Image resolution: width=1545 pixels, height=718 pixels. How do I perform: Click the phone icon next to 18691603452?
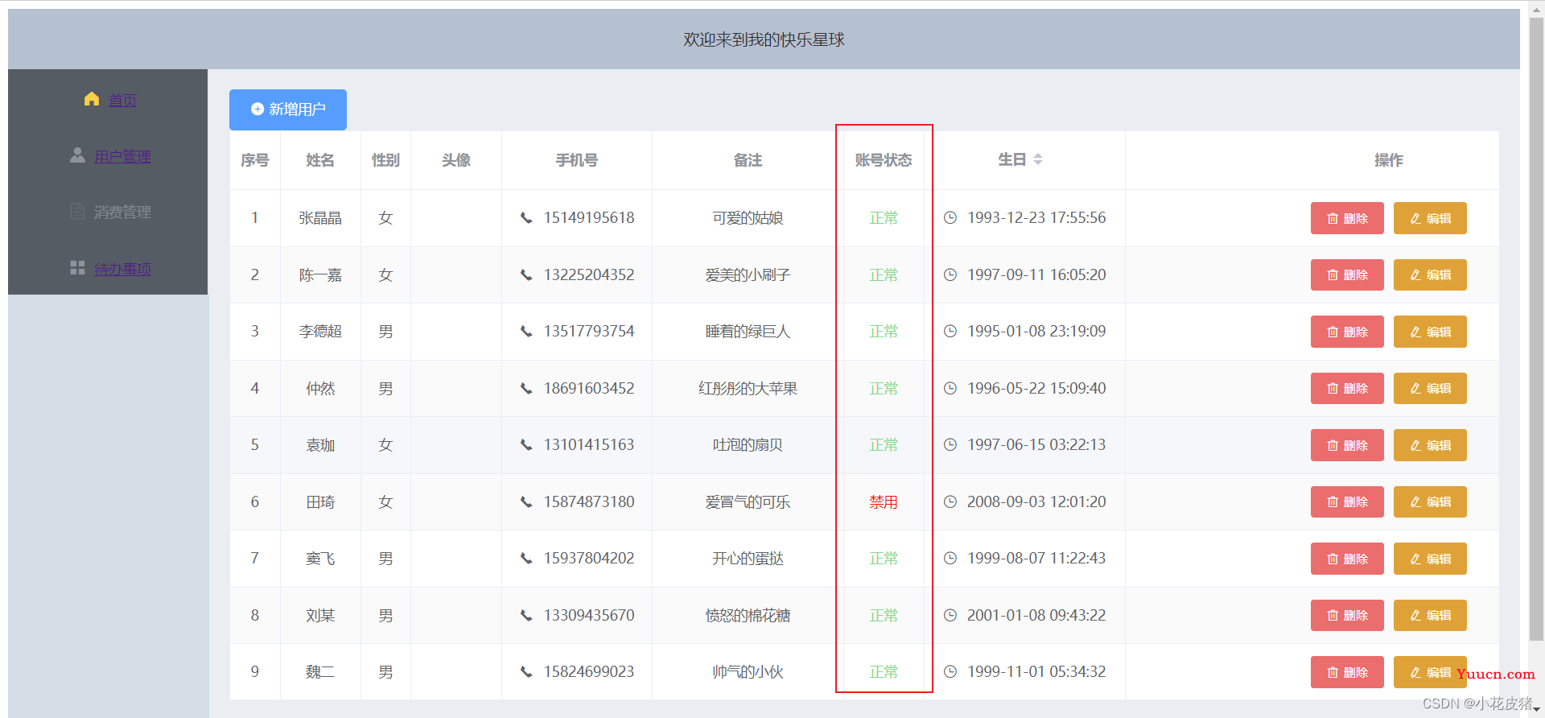[526, 389]
